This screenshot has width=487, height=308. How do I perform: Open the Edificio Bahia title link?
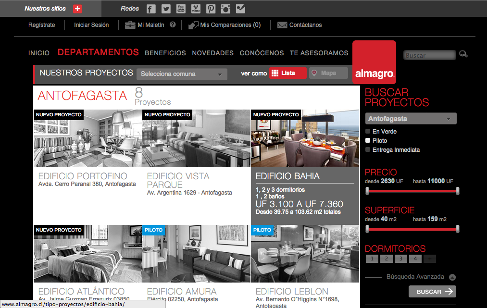pyautogui.click(x=287, y=176)
